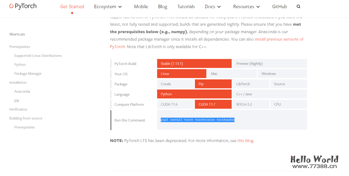The height and width of the screenshot is (176, 349).
Task: Go to the Anaconda sidebar shortcut
Action: pos(22,91)
